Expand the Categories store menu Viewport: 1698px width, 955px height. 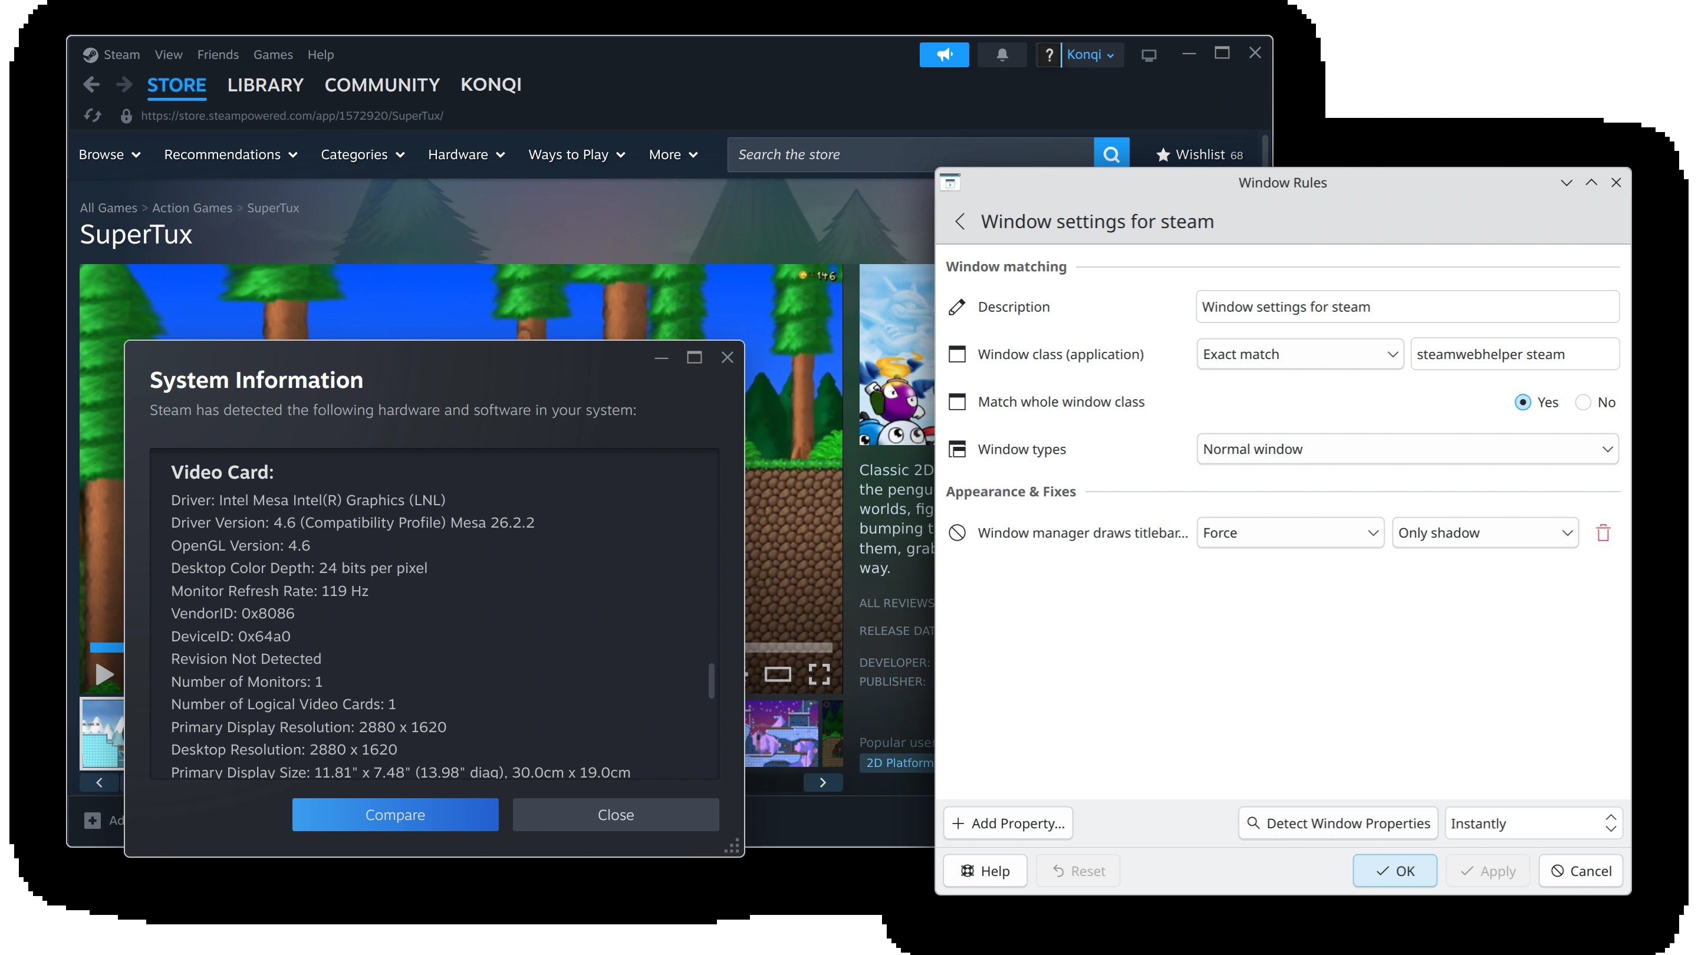[x=363, y=155]
